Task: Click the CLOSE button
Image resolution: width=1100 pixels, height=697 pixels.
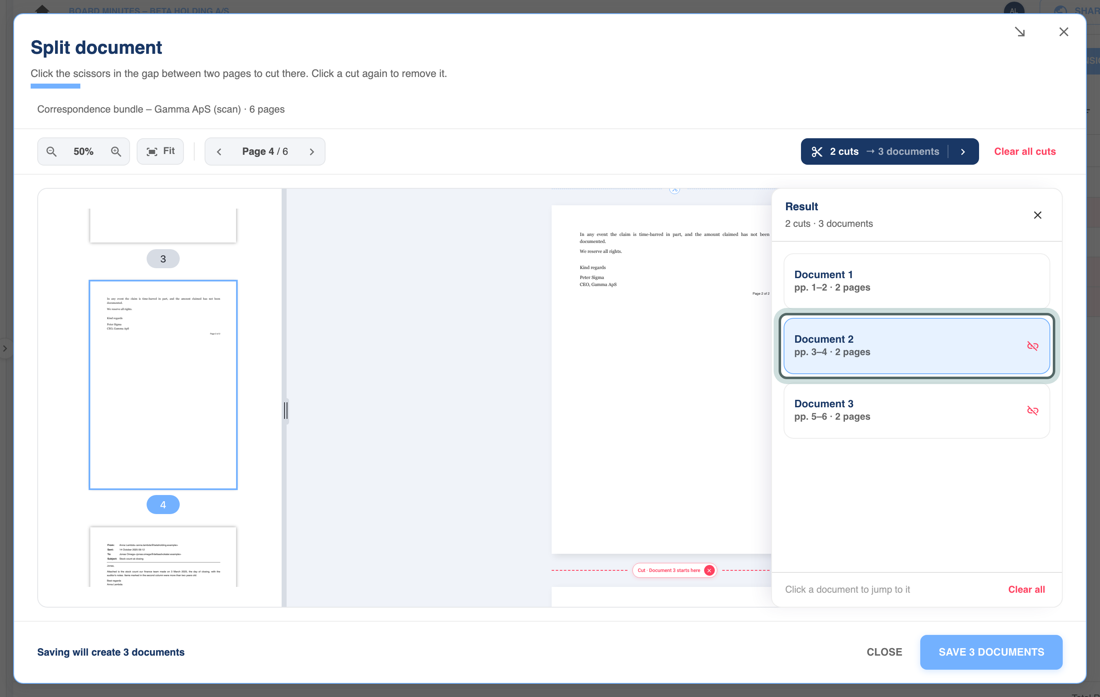Action: pos(884,652)
